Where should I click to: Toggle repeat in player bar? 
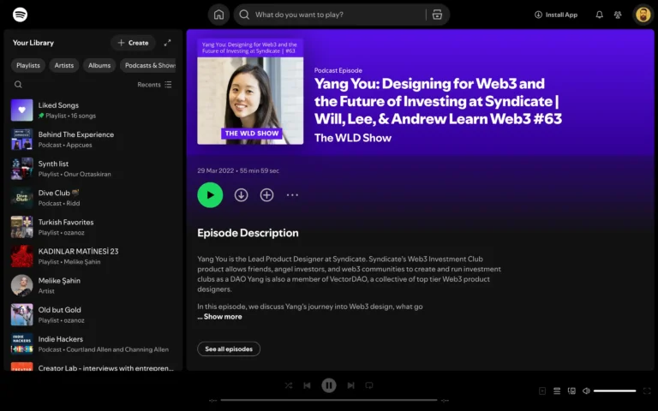click(x=369, y=385)
